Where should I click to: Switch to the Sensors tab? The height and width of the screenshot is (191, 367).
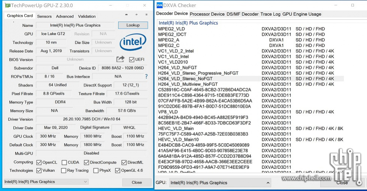pos(44,16)
